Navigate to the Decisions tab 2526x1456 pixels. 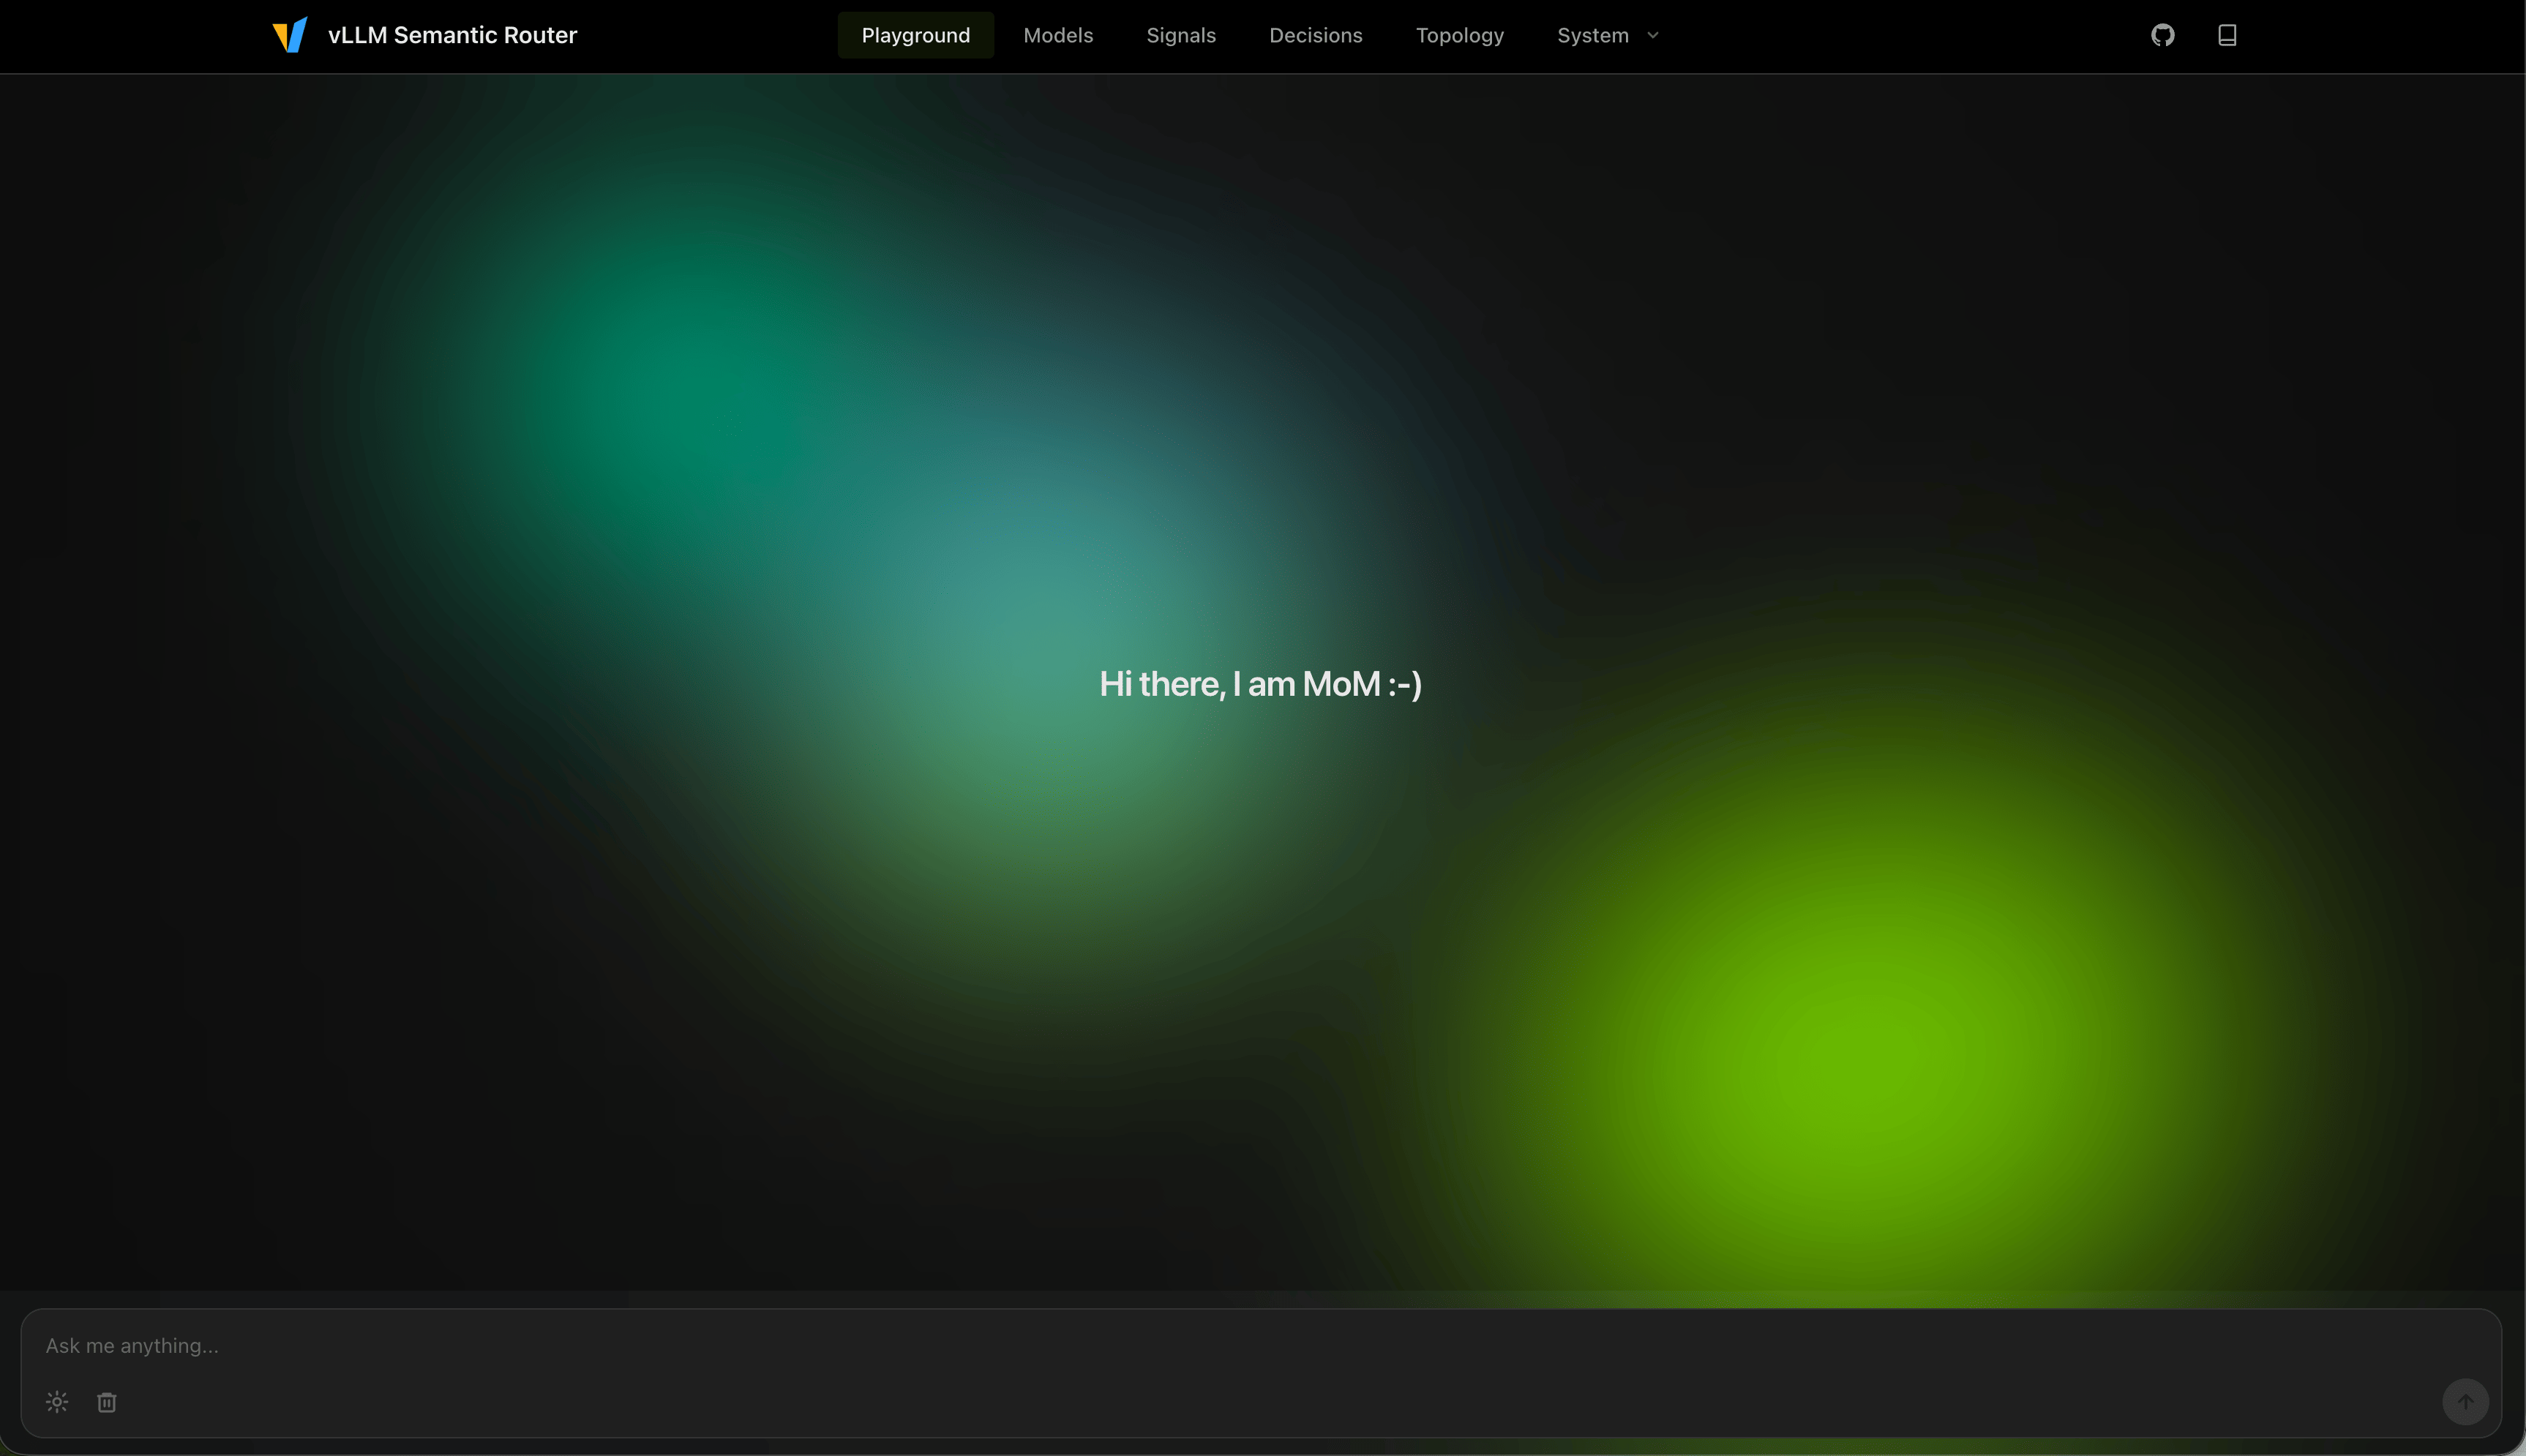[1315, 35]
